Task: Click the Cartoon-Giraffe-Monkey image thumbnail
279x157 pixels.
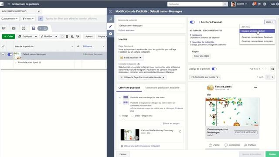Action: coord(130,135)
